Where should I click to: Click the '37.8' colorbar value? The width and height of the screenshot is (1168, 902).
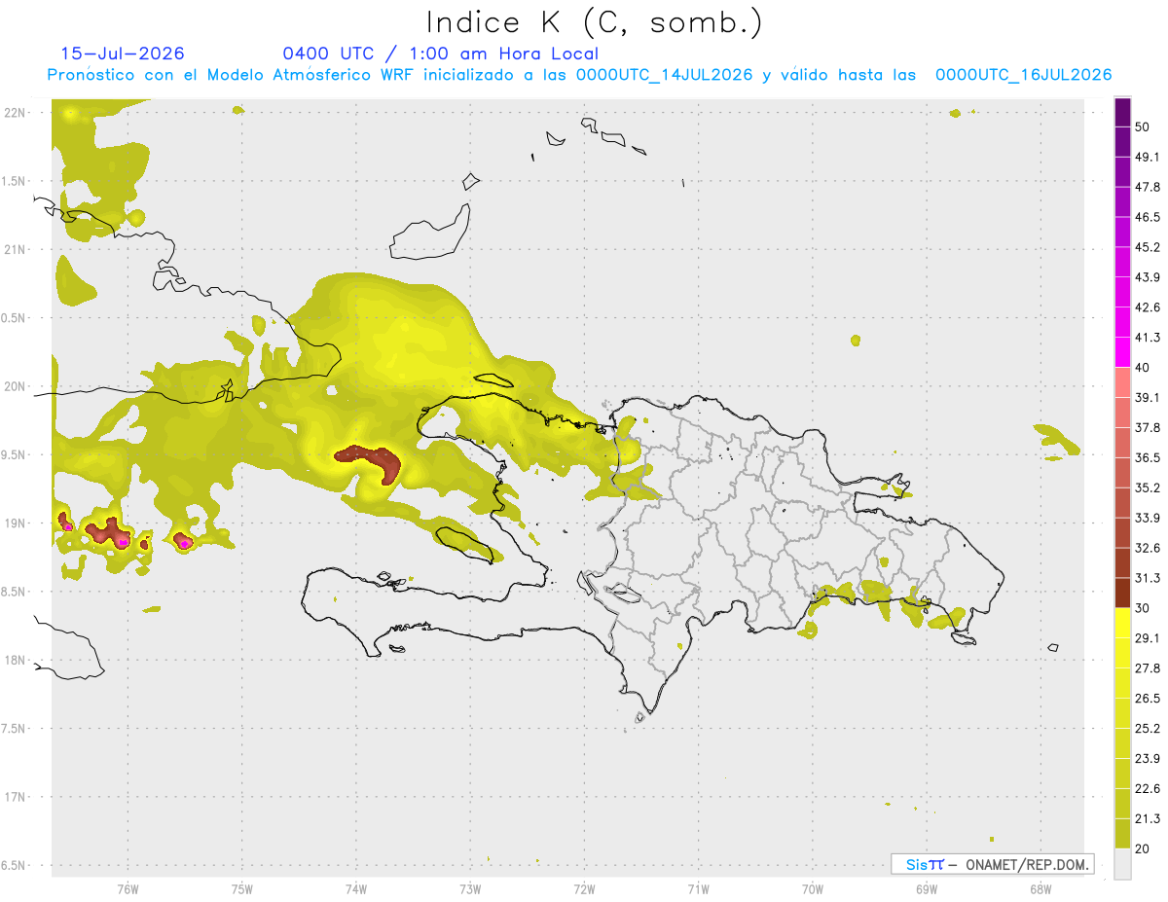pyautogui.click(x=1148, y=427)
